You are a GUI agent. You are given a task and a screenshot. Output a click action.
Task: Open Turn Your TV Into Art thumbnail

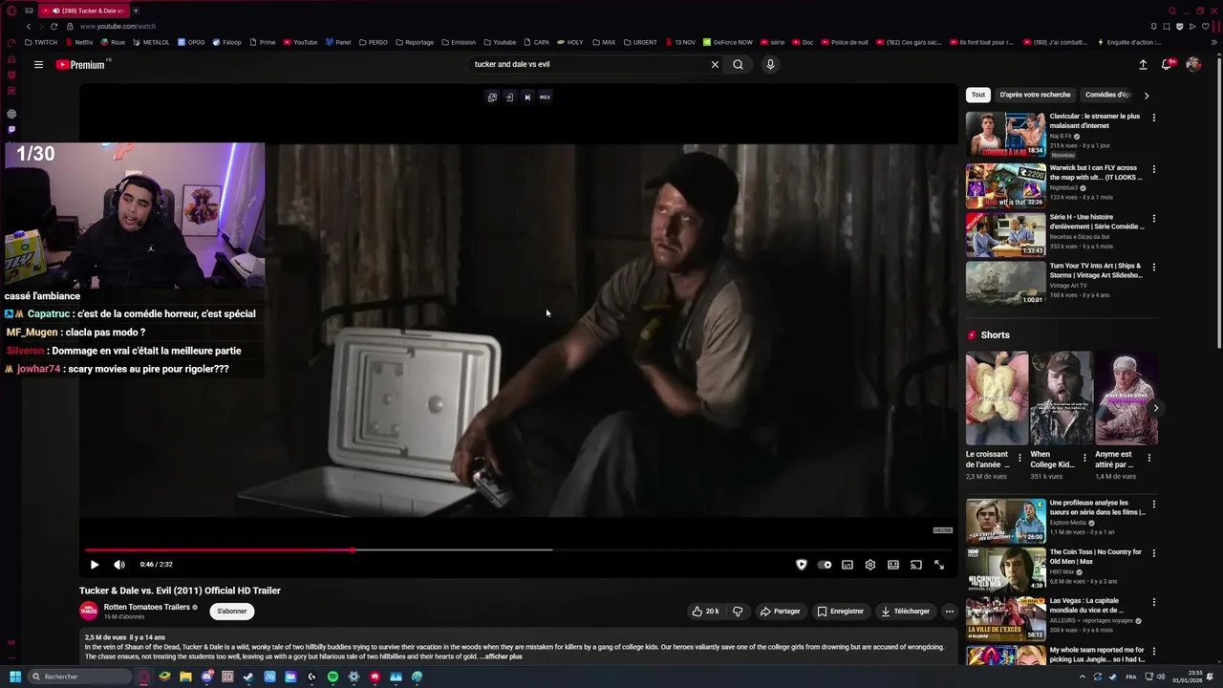[x=1005, y=283]
